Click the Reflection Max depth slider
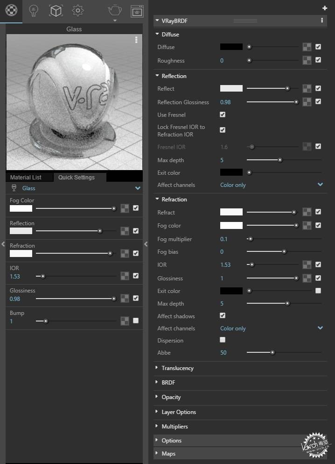Viewport: 335px width, 464px height. click(x=284, y=160)
